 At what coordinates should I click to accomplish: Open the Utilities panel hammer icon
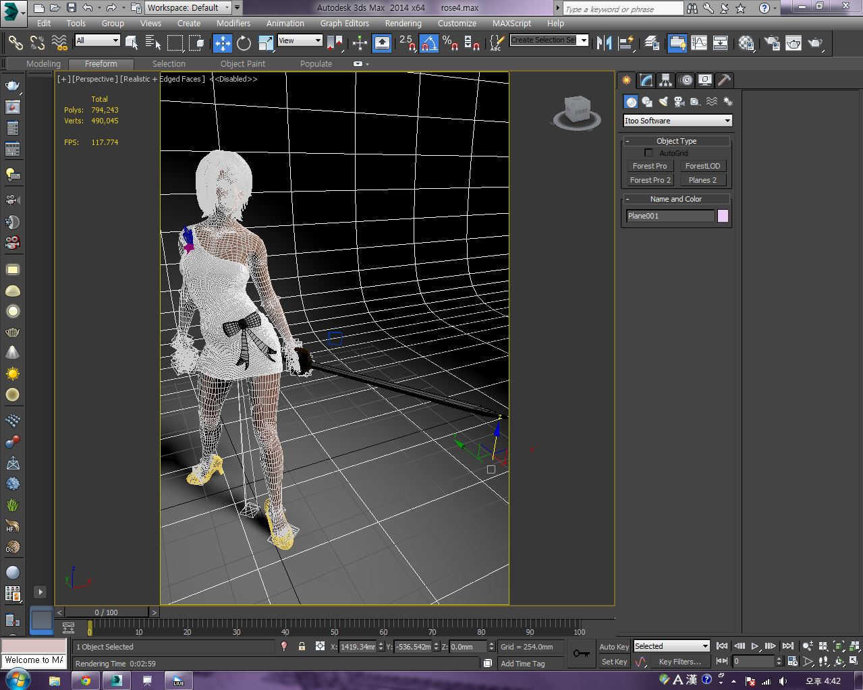(x=724, y=80)
